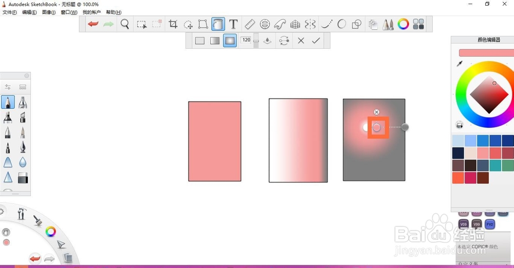Select the Flood Fill bucket tool
The height and width of the screenshot is (268, 514).
click(218, 24)
